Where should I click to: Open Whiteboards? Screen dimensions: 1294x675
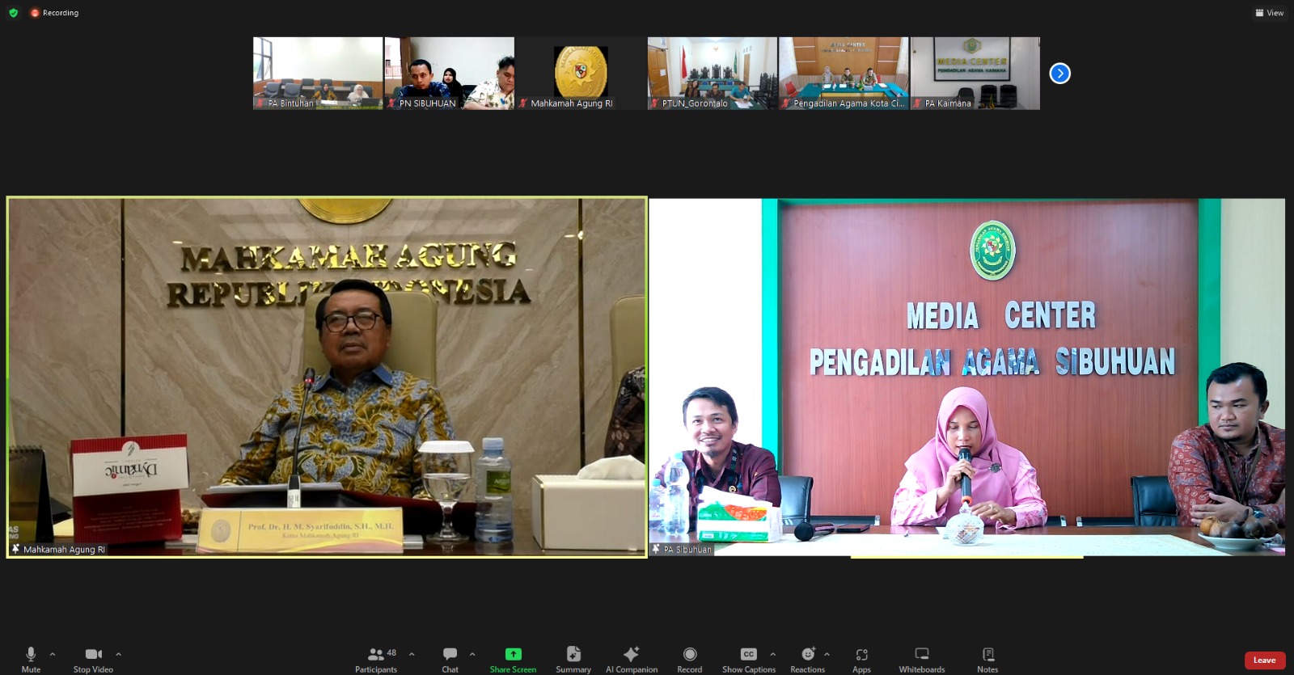tap(922, 659)
